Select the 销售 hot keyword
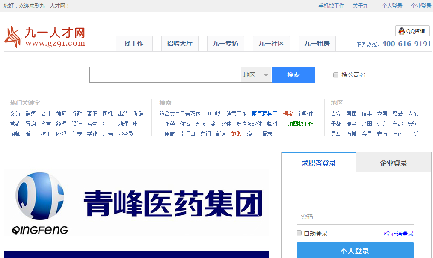Screen dimensions: 433x258 click(31, 113)
